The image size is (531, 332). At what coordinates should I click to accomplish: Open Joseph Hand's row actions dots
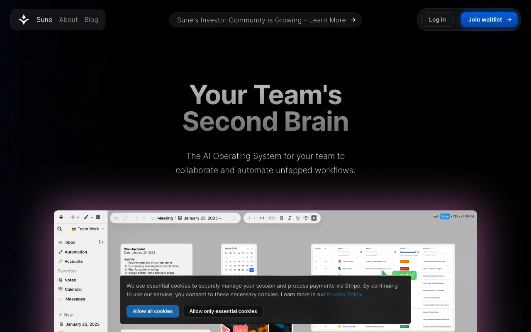tap(316, 261)
